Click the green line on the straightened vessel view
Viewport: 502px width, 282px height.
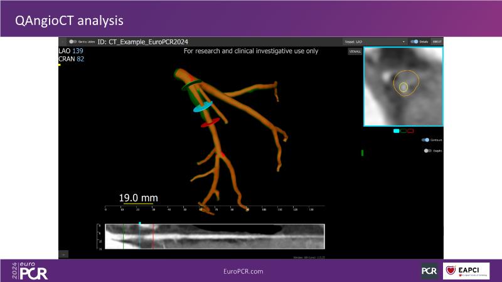(124, 237)
